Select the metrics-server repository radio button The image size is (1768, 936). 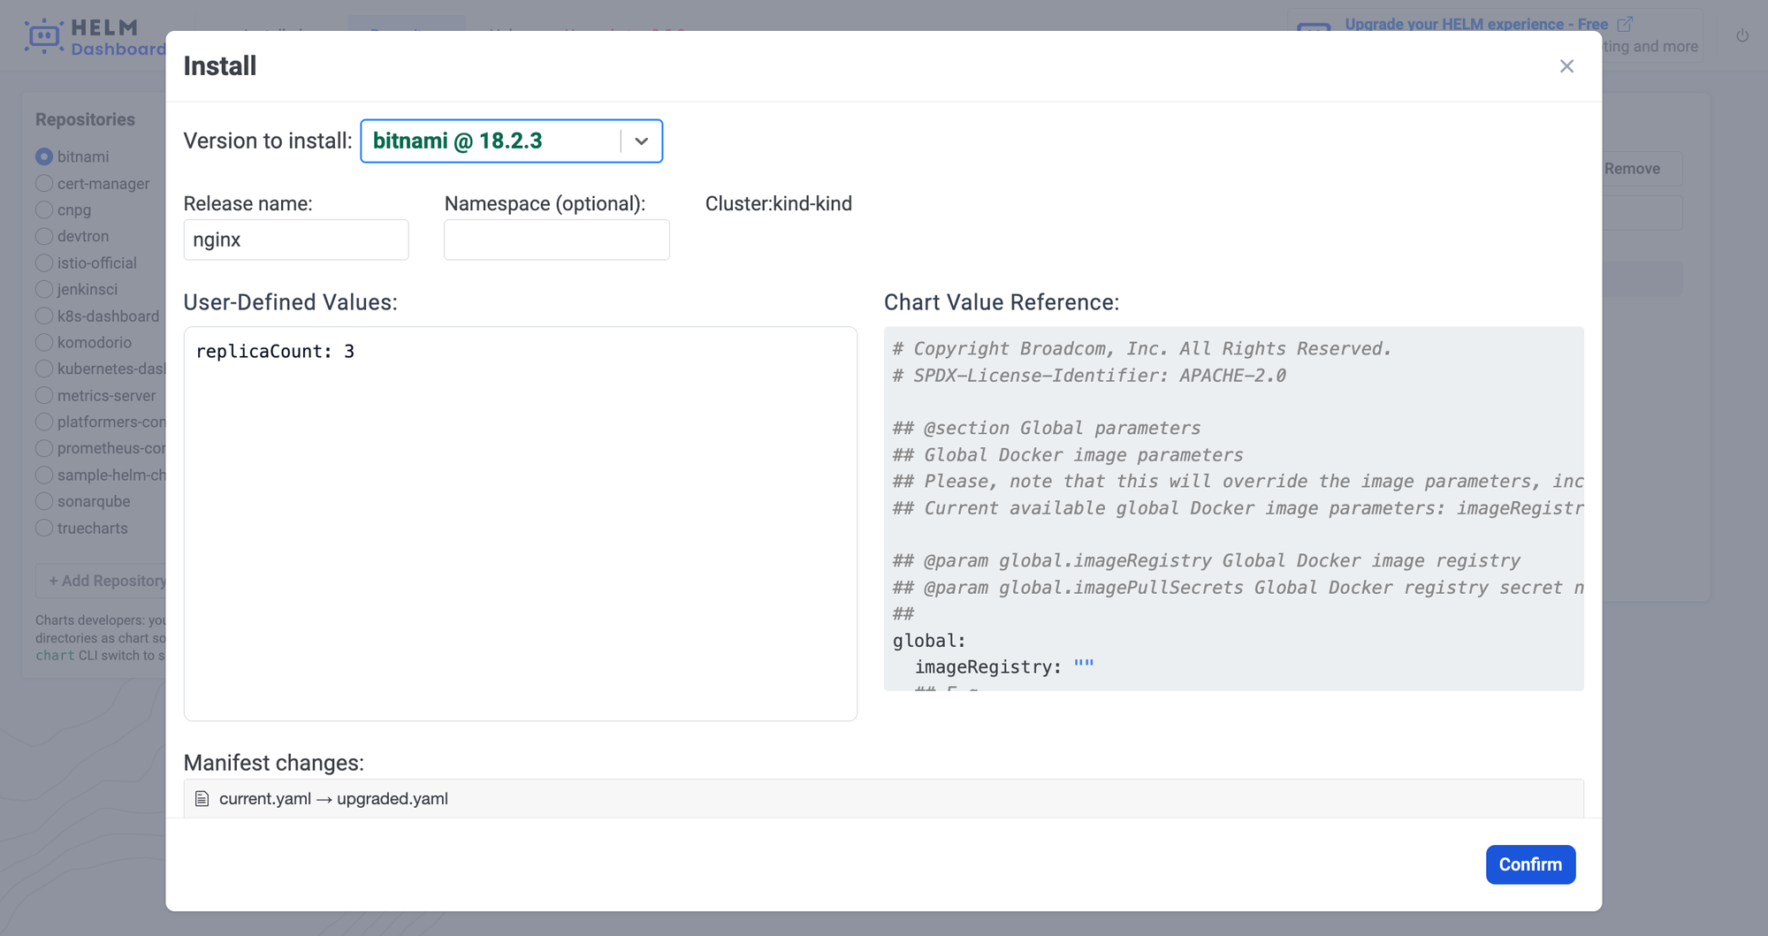click(44, 395)
